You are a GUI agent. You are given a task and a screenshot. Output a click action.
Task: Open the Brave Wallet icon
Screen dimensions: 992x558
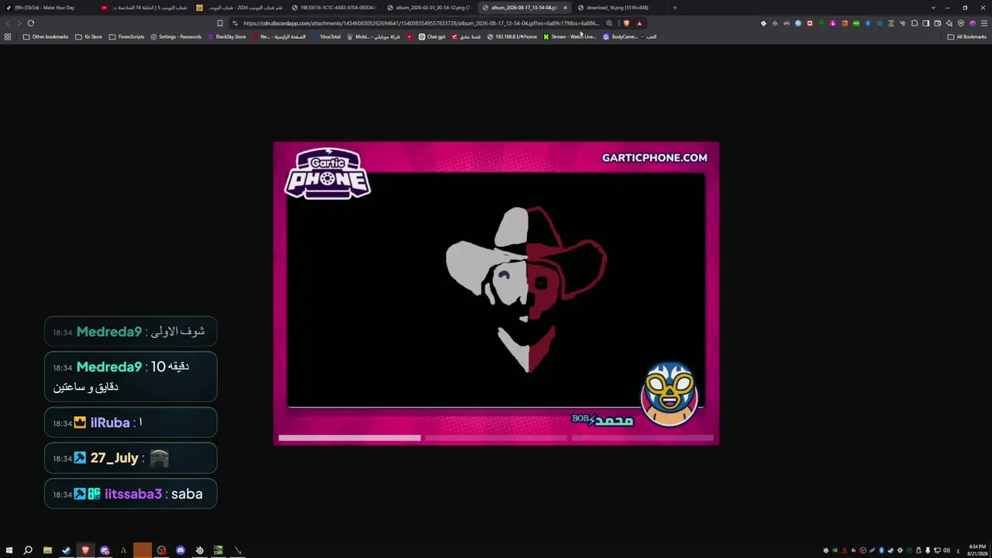(x=938, y=23)
